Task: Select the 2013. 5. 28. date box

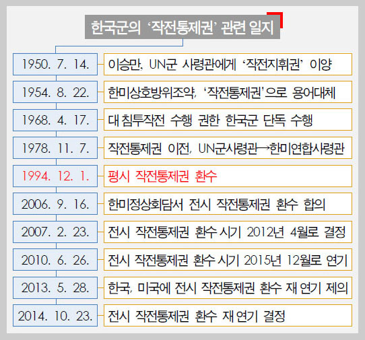Action: coord(55,287)
